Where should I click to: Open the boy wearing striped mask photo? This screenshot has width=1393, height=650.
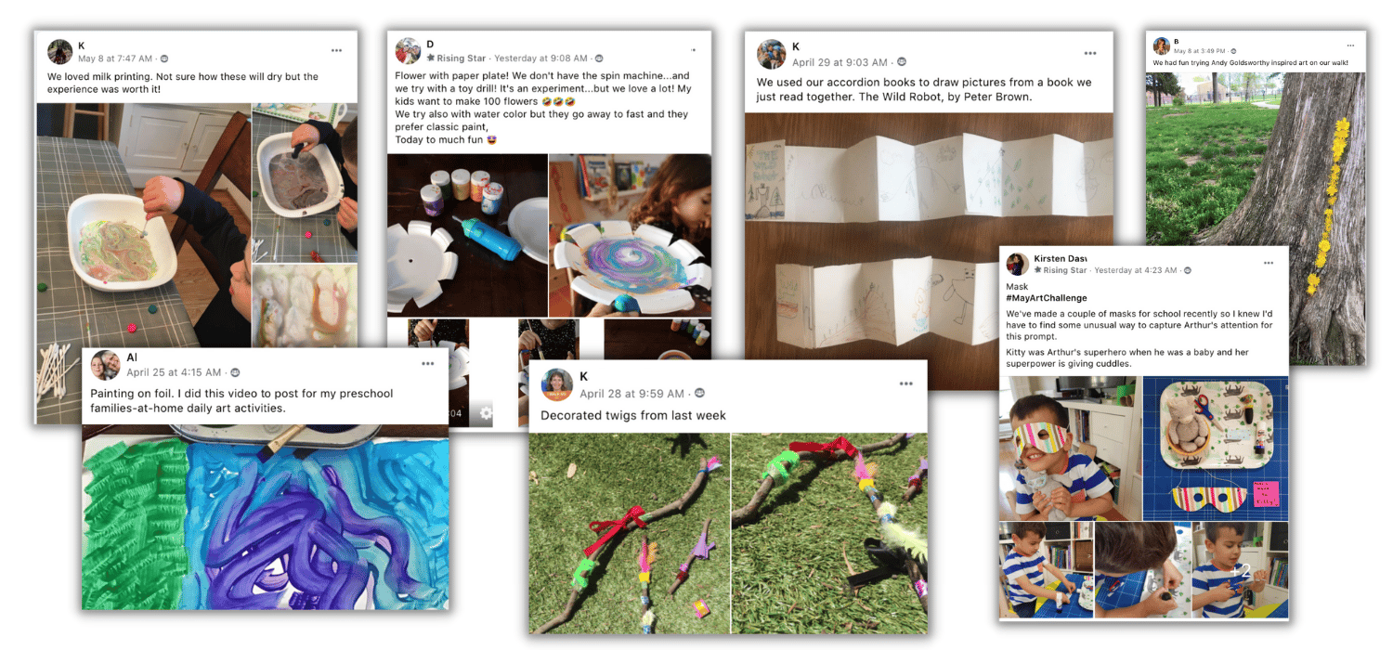(x=1069, y=448)
